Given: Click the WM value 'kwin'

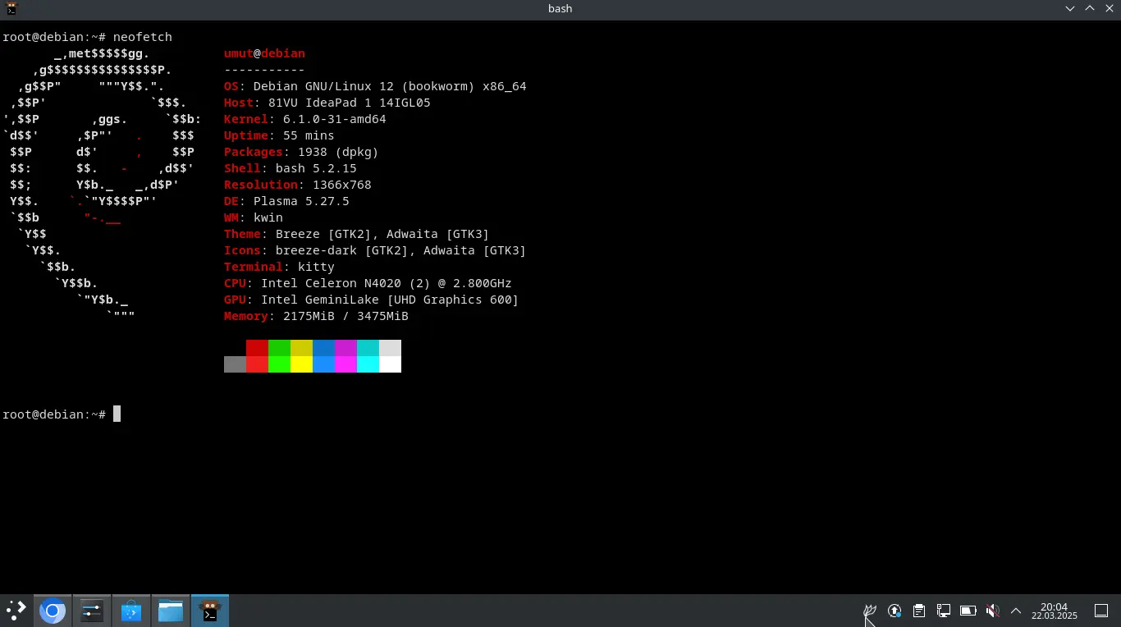Looking at the screenshot, I should point(268,217).
